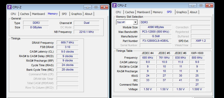Click the empty Week/Year field
This screenshot has width=224, height=98.
201,45
